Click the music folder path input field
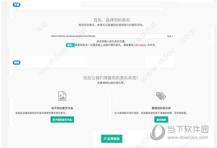Screen dimensions: 217x148 107,36
